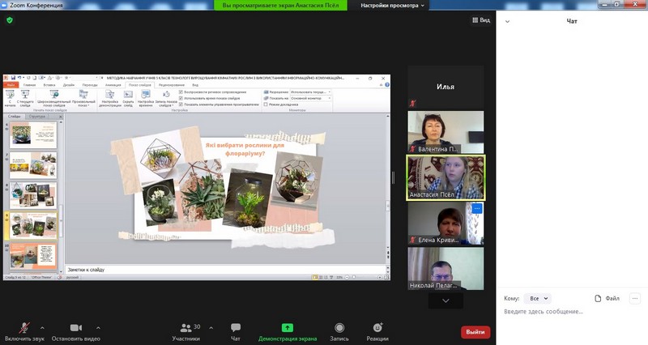Enable the Режим докладчика checkbox

point(266,104)
